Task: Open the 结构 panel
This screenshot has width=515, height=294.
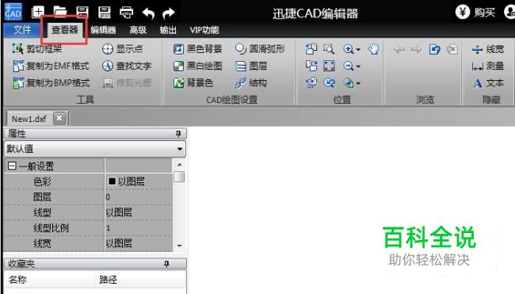Action: 251,82
